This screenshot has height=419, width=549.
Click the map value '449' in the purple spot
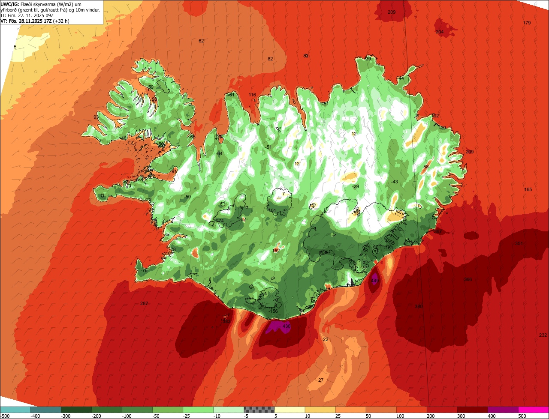click(x=375, y=281)
